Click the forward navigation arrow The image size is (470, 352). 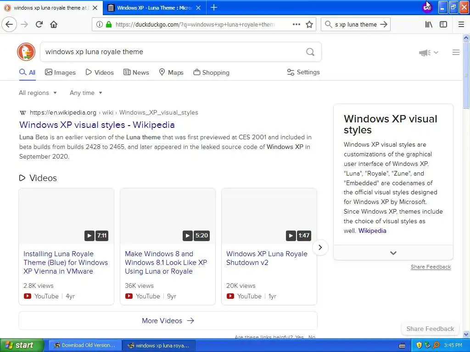tap(24, 24)
